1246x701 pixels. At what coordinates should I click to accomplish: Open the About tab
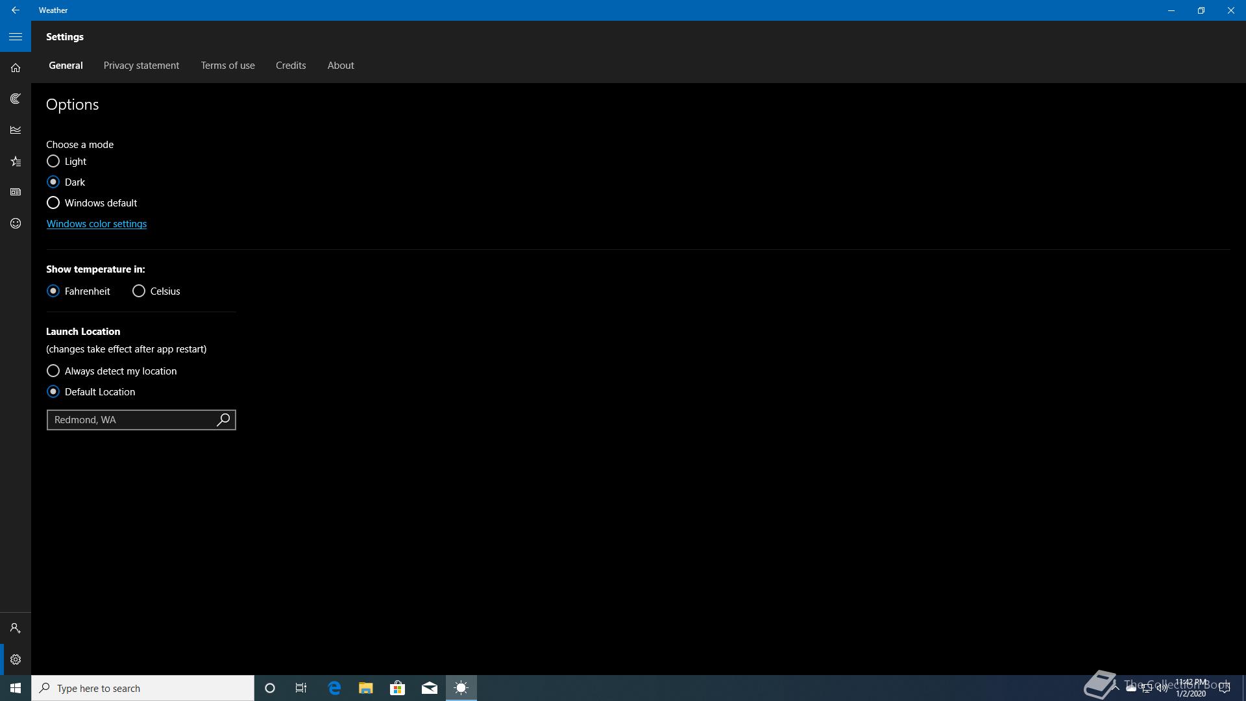pos(340,66)
